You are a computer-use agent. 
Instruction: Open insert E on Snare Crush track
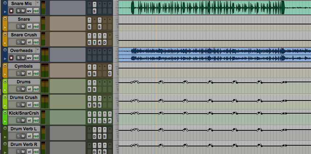point(89,42)
